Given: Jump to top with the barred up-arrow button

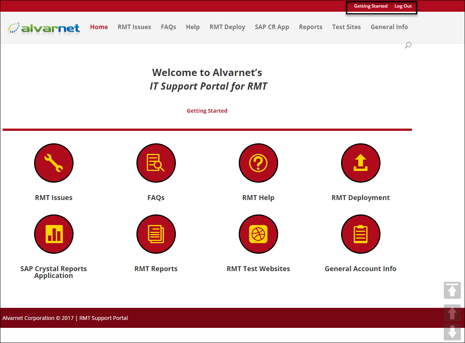Looking at the screenshot, I should [452, 290].
